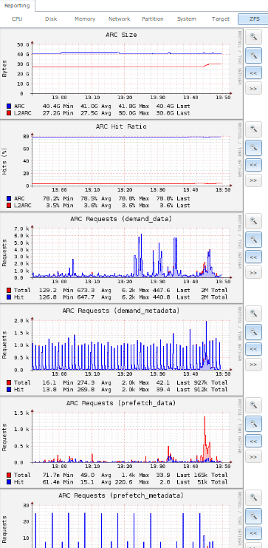Click the L2ARC legend entry under ARC Size
This screenshot has height=548, width=268.
(x=18, y=113)
